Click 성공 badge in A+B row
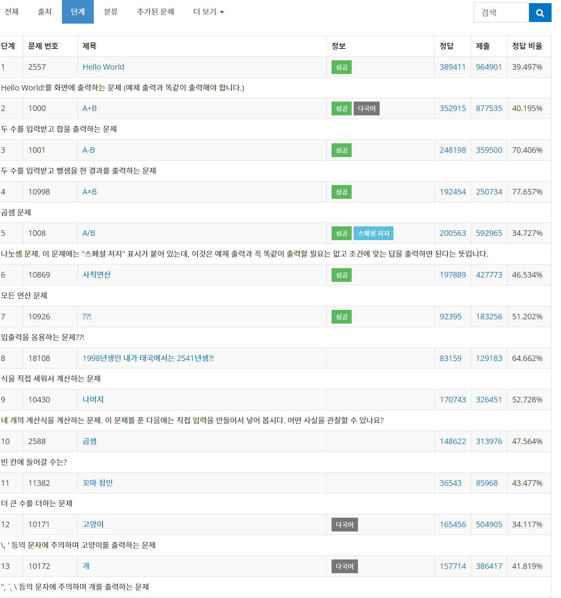561x598 pixels. click(341, 109)
